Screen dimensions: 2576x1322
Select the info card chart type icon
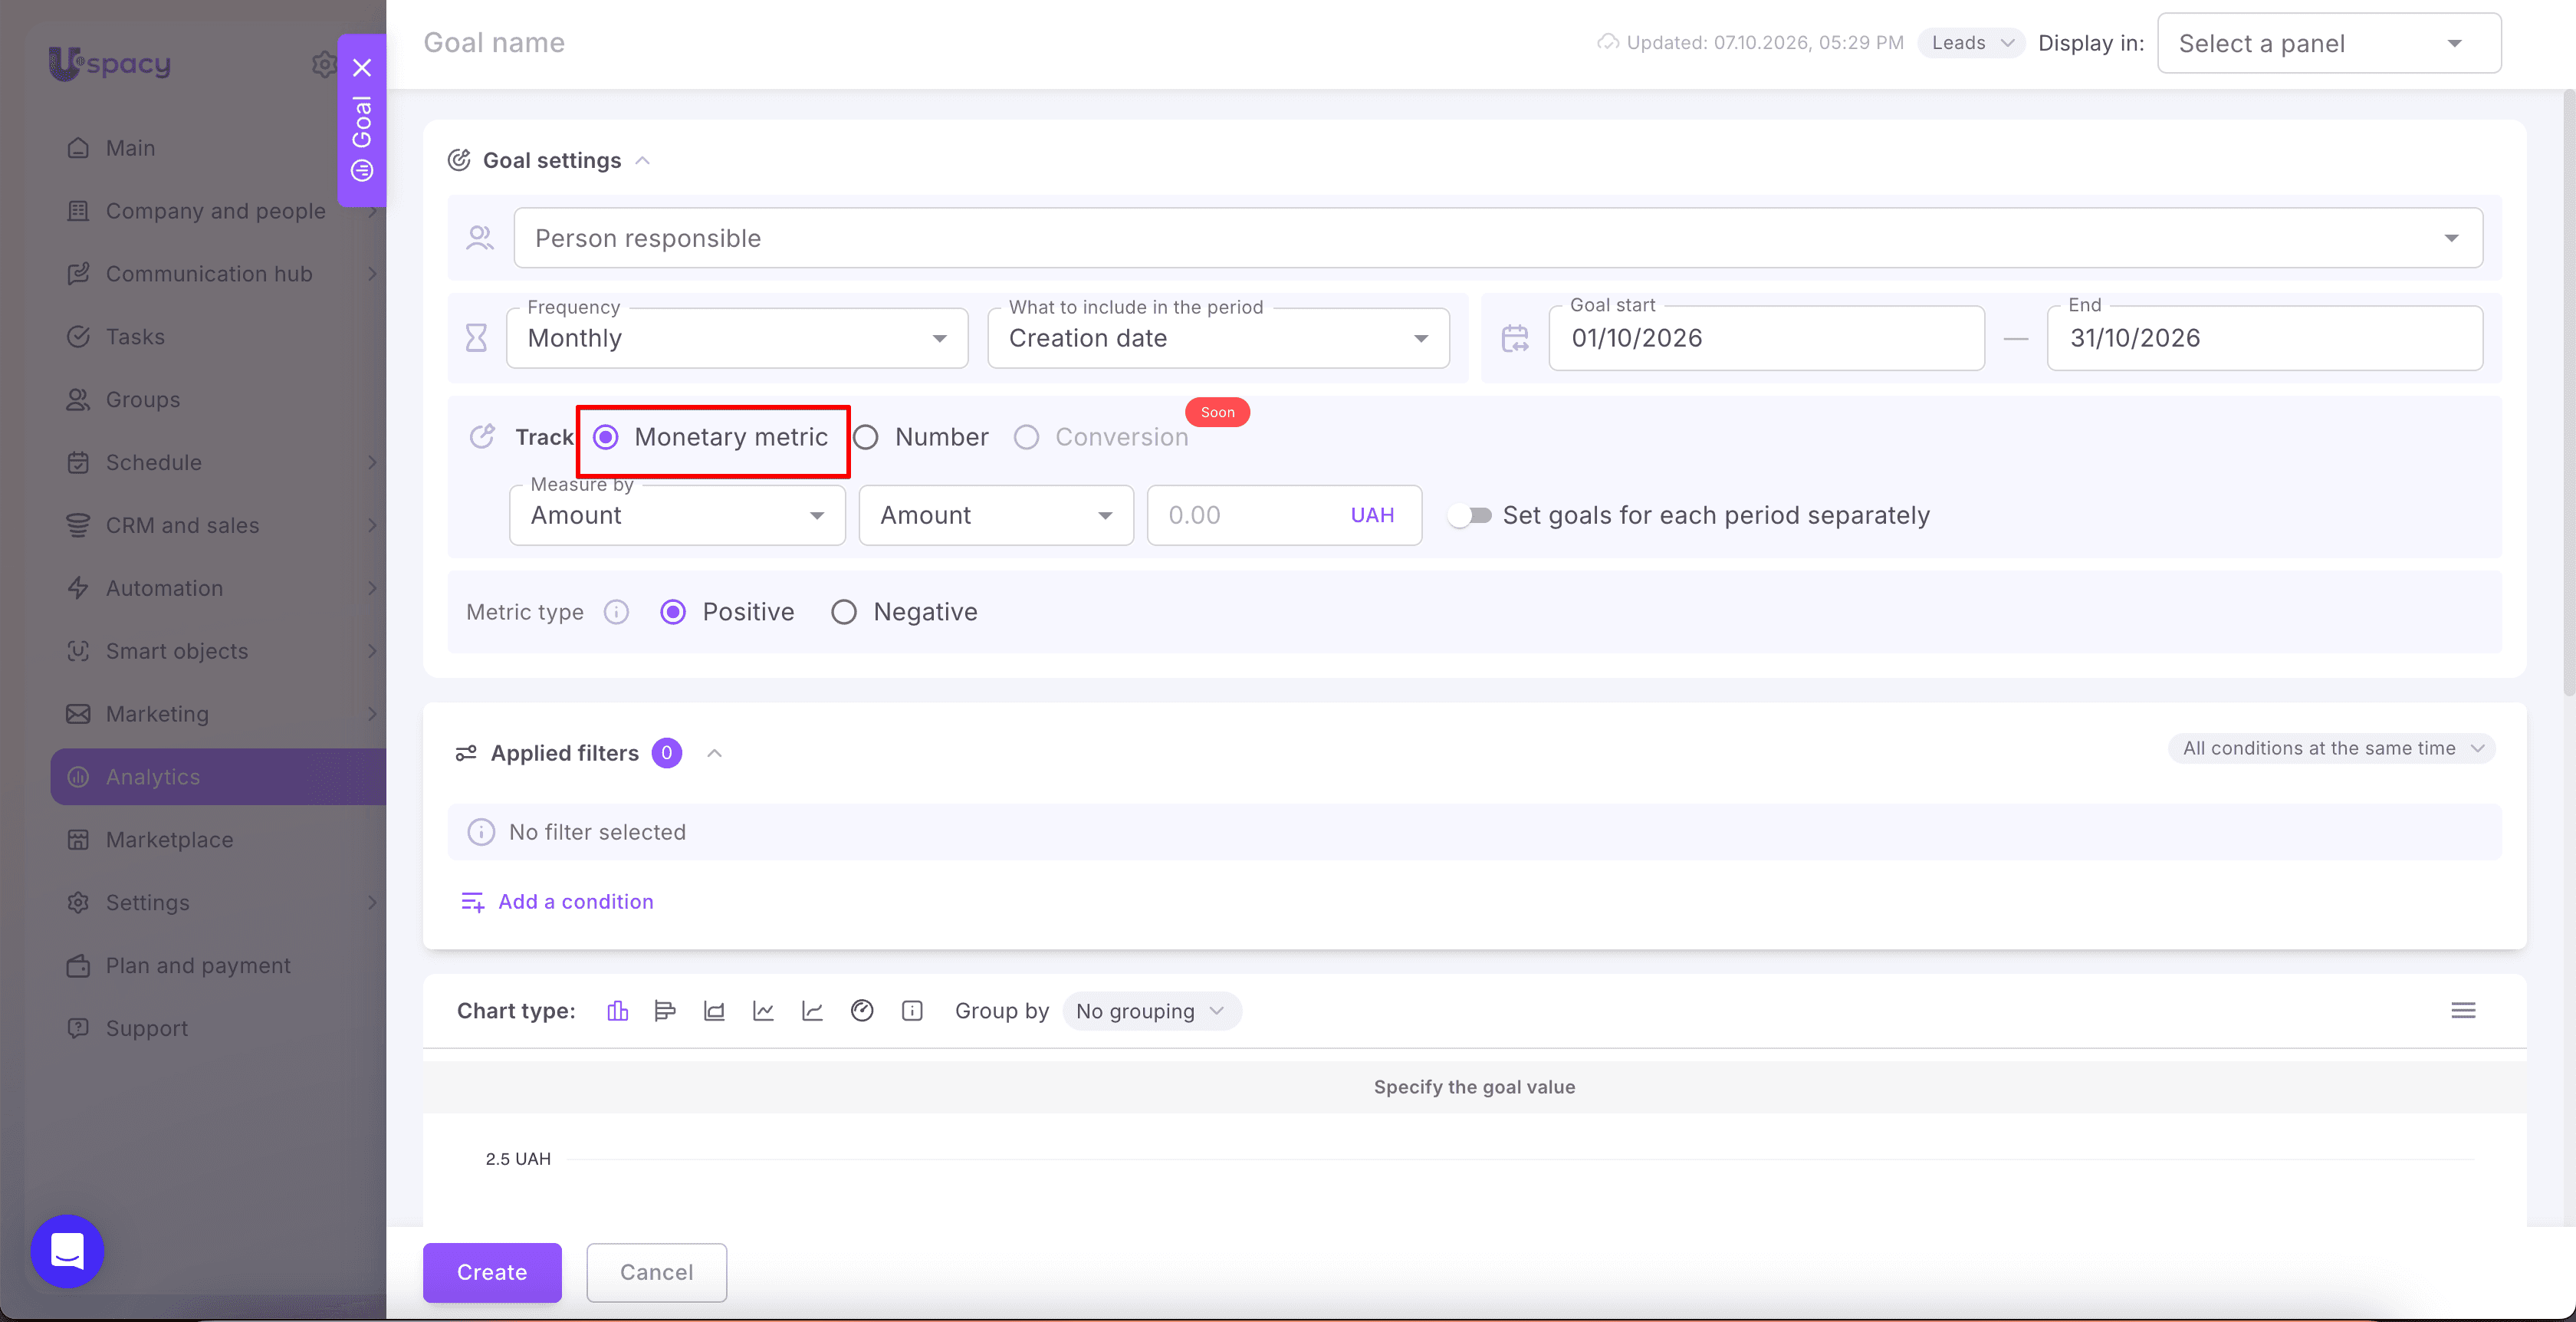(912, 1011)
